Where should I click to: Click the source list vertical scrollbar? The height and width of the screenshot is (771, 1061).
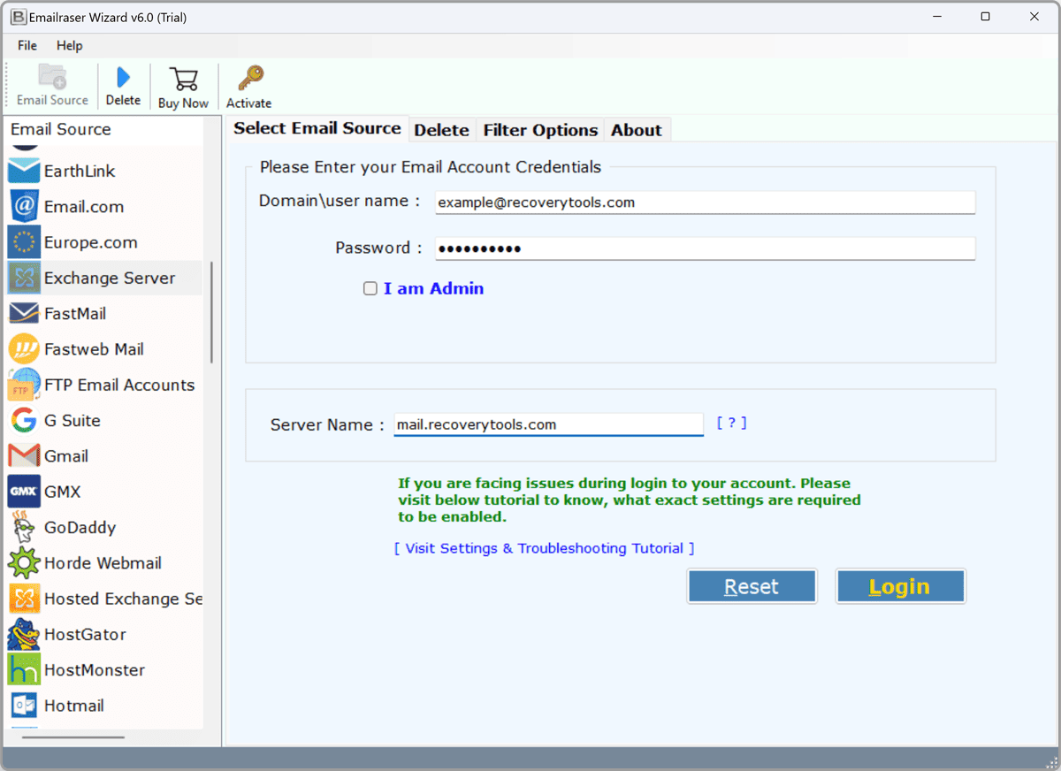point(211,312)
